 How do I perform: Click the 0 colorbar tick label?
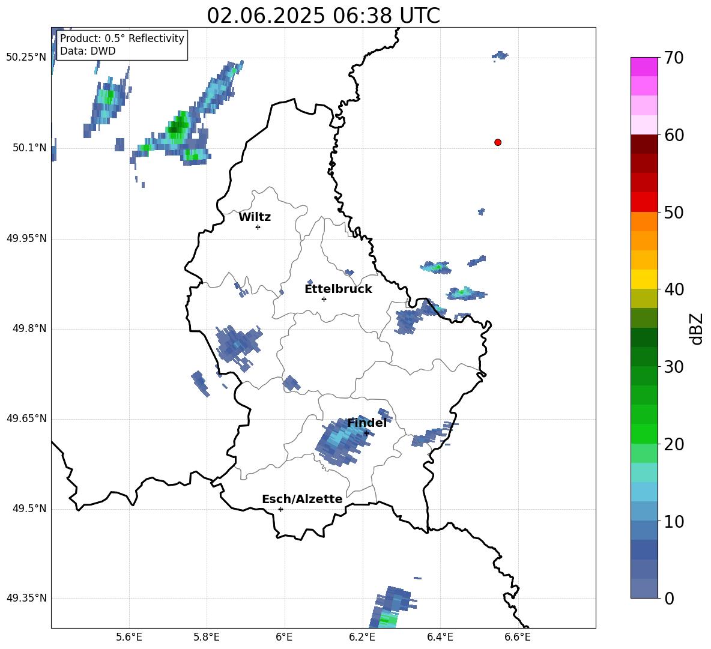669,598
